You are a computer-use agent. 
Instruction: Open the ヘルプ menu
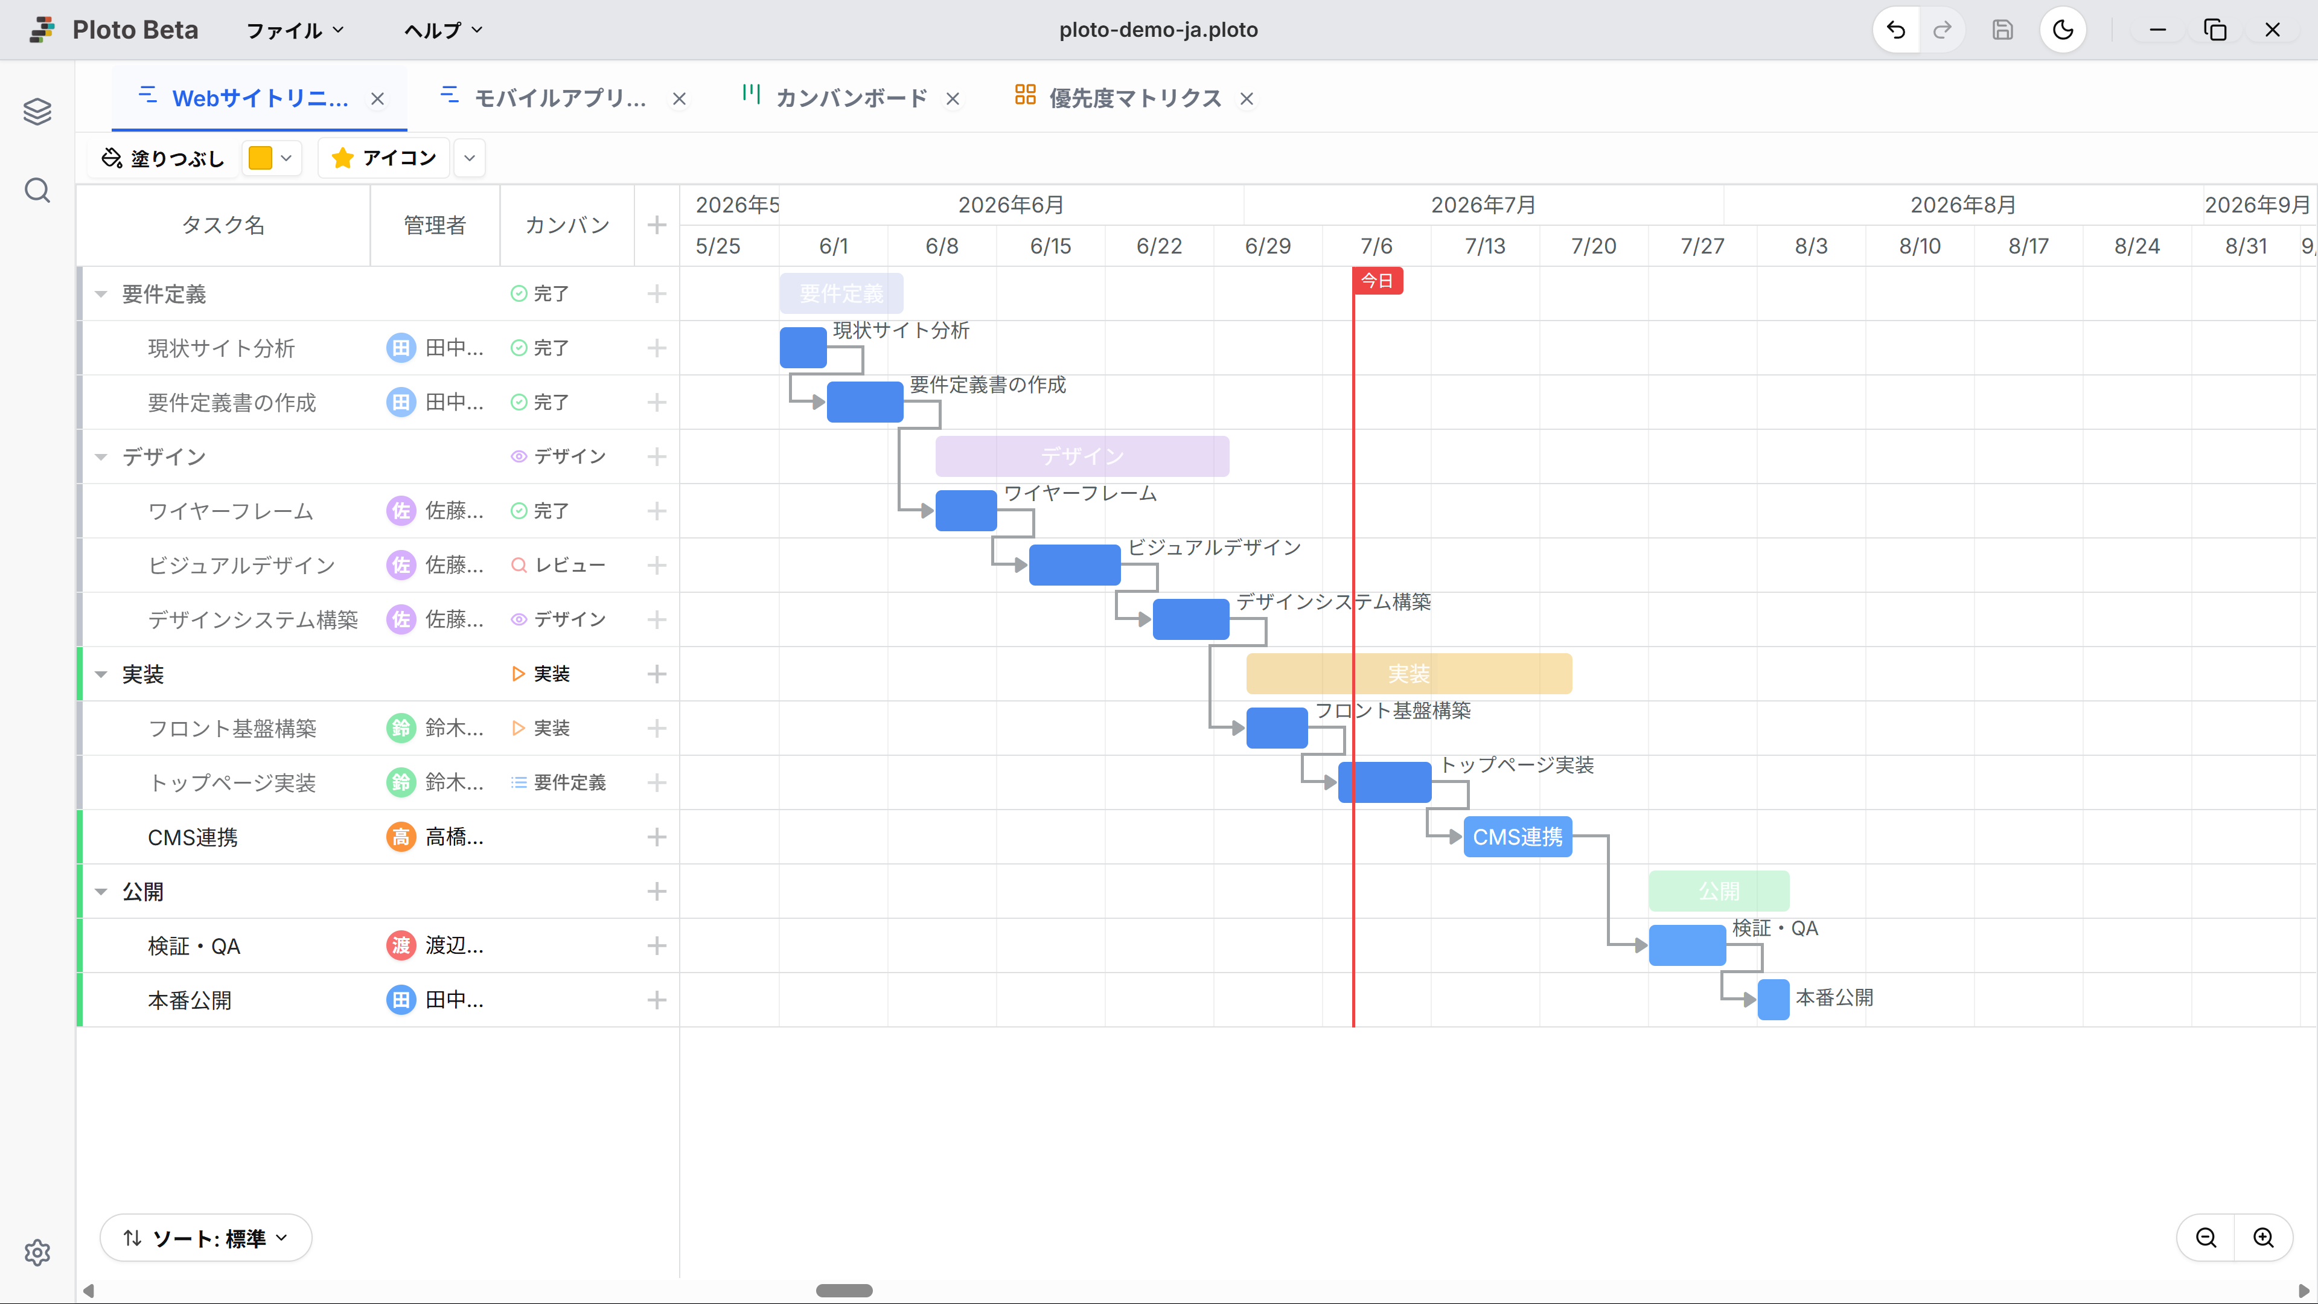click(x=442, y=31)
